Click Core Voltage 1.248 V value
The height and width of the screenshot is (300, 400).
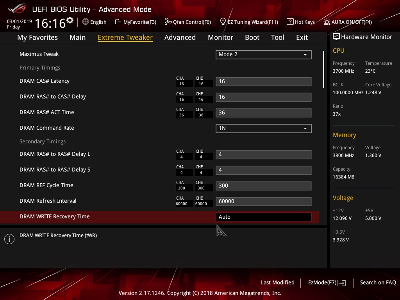tap(373, 93)
